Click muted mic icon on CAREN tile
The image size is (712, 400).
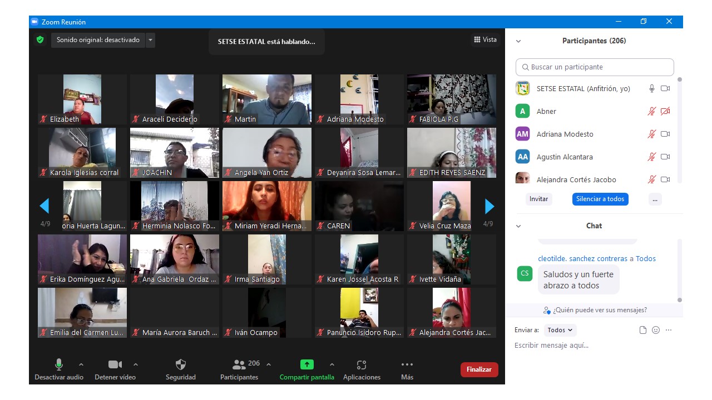[x=320, y=226]
